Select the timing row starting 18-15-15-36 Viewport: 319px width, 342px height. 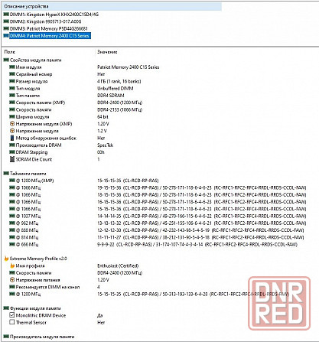click(201, 195)
